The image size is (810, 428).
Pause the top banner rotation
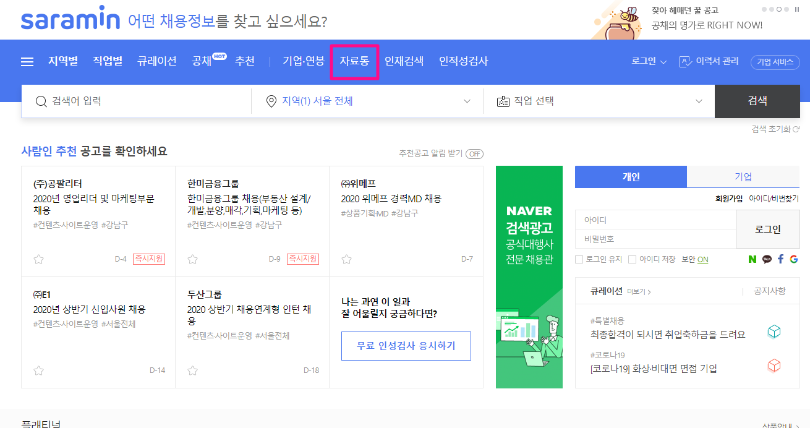click(x=797, y=9)
